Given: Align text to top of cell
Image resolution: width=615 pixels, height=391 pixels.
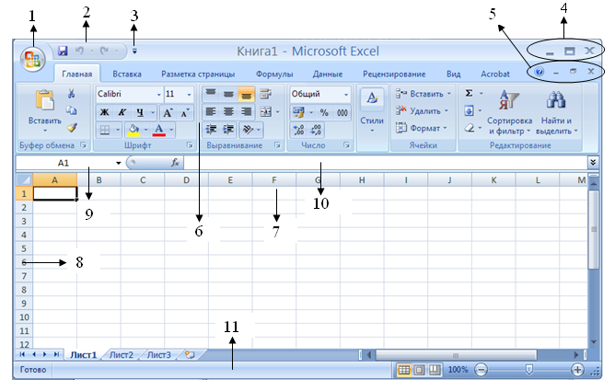Looking at the screenshot, I should click(x=211, y=94).
